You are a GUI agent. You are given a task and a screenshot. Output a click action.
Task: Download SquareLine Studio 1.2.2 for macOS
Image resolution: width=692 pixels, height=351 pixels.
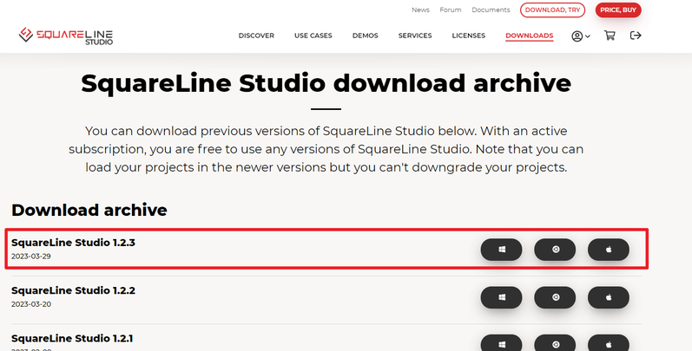pyautogui.click(x=609, y=298)
